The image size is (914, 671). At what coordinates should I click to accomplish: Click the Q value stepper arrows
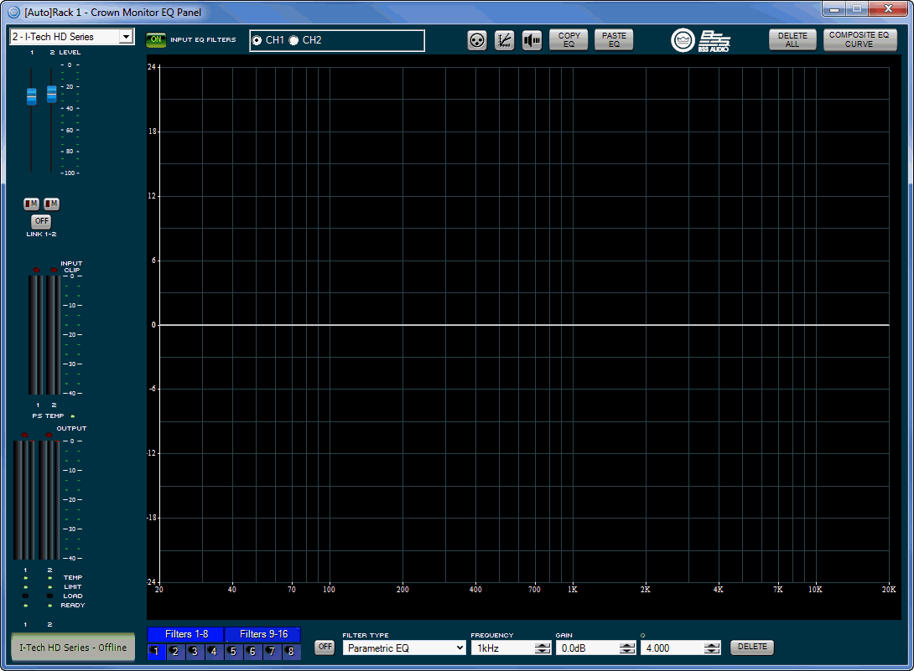[712, 648]
